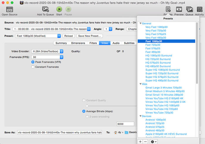Viewport: 205px width, 144px height.
Task: Click Save New Preset button
Action: (90, 36)
